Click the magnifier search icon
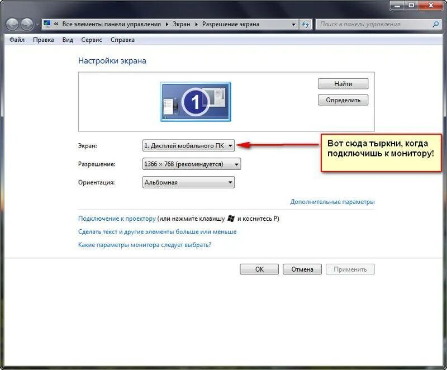This screenshot has width=447, height=370. tap(436, 24)
